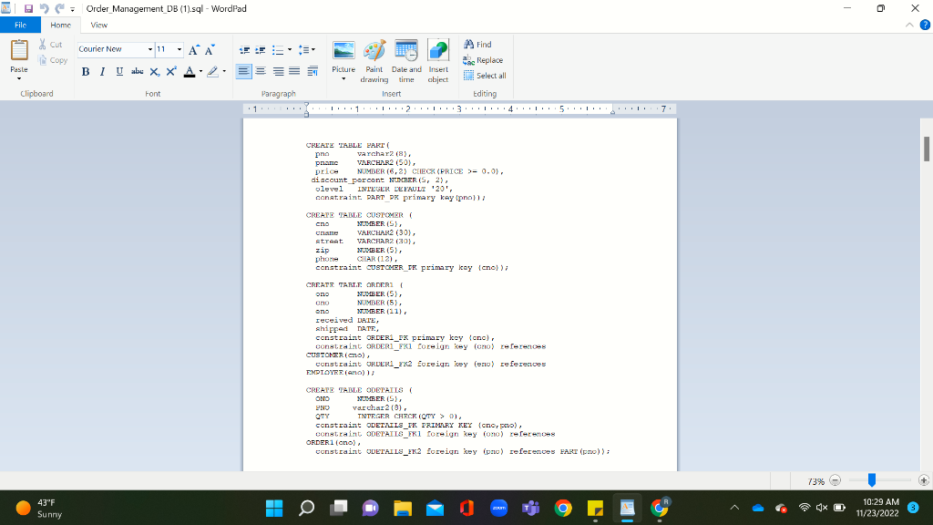Select Align text right

coord(278,71)
